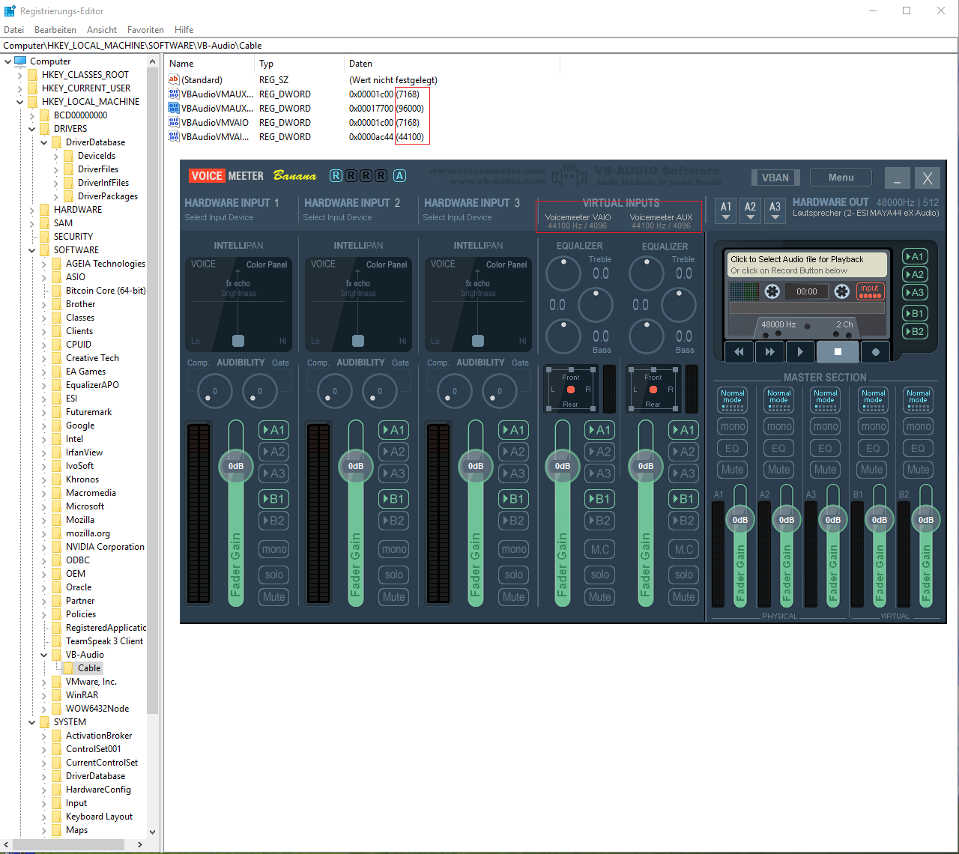Open the A2 hardware output device selector
Screen dimensions: 959x854
750,211
